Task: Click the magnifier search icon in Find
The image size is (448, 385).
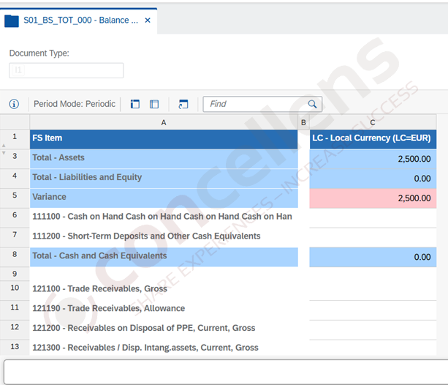Action: (312, 104)
